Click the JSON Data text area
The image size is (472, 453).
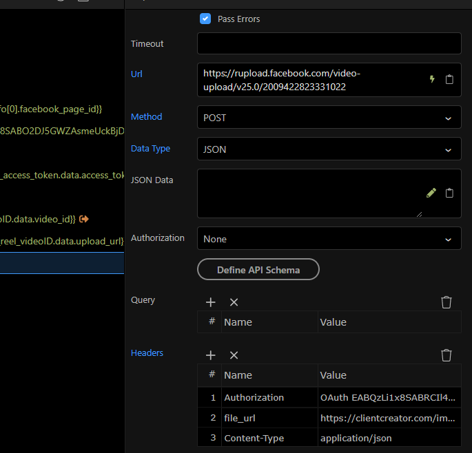click(x=310, y=193)
